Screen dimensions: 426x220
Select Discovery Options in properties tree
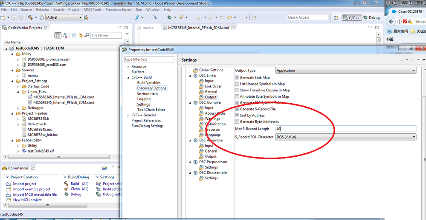click(x=152, y=88)
